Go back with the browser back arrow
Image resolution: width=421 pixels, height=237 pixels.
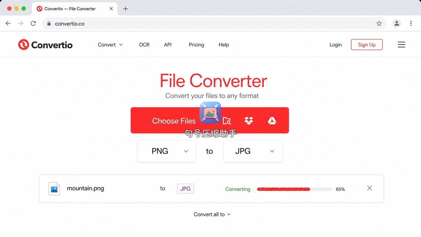pyautogui.click(x=8, y=23)
